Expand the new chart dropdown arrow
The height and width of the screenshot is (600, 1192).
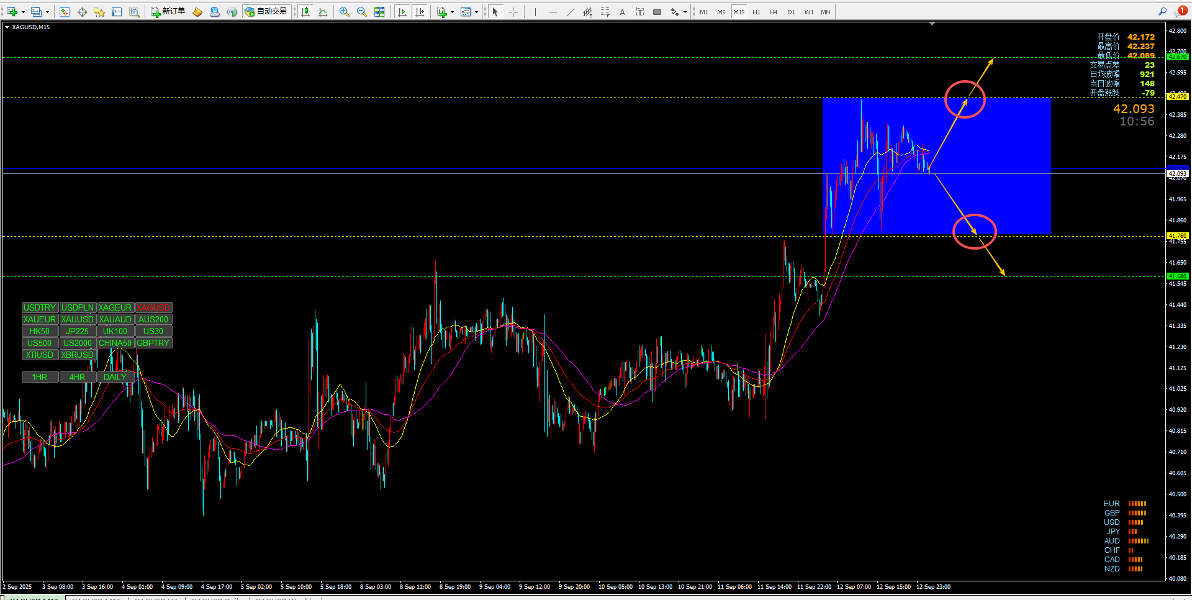(x=23, y=12)
